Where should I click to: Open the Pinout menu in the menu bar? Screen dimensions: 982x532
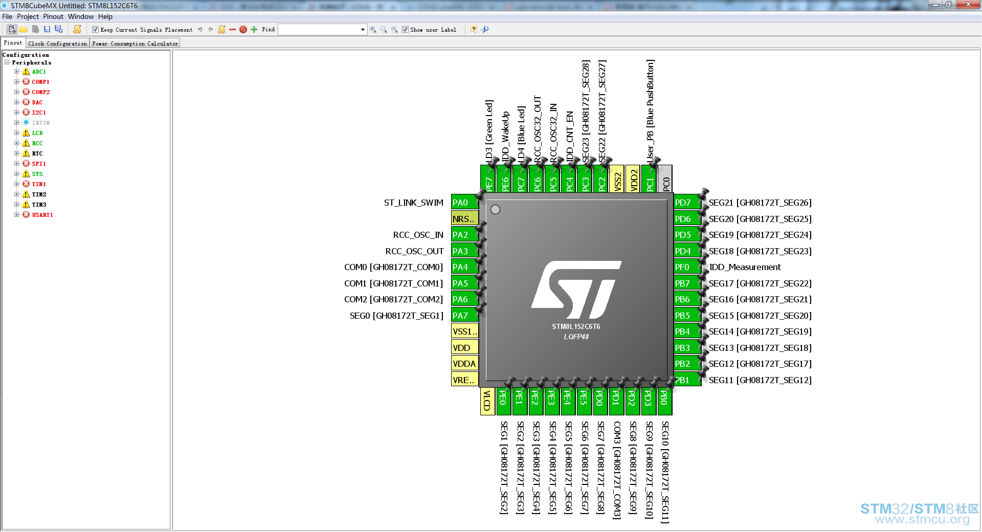pyautogui.click(x=53, y=16)
